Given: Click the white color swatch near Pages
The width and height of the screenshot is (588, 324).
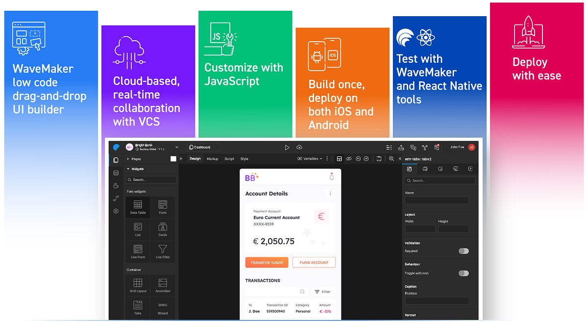Looking at the screenshot, I should tap(173, 159).
